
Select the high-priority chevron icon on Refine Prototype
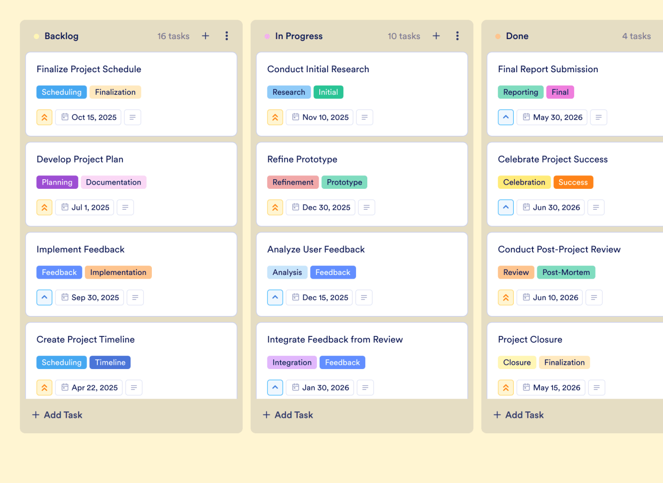coord(275,207)
